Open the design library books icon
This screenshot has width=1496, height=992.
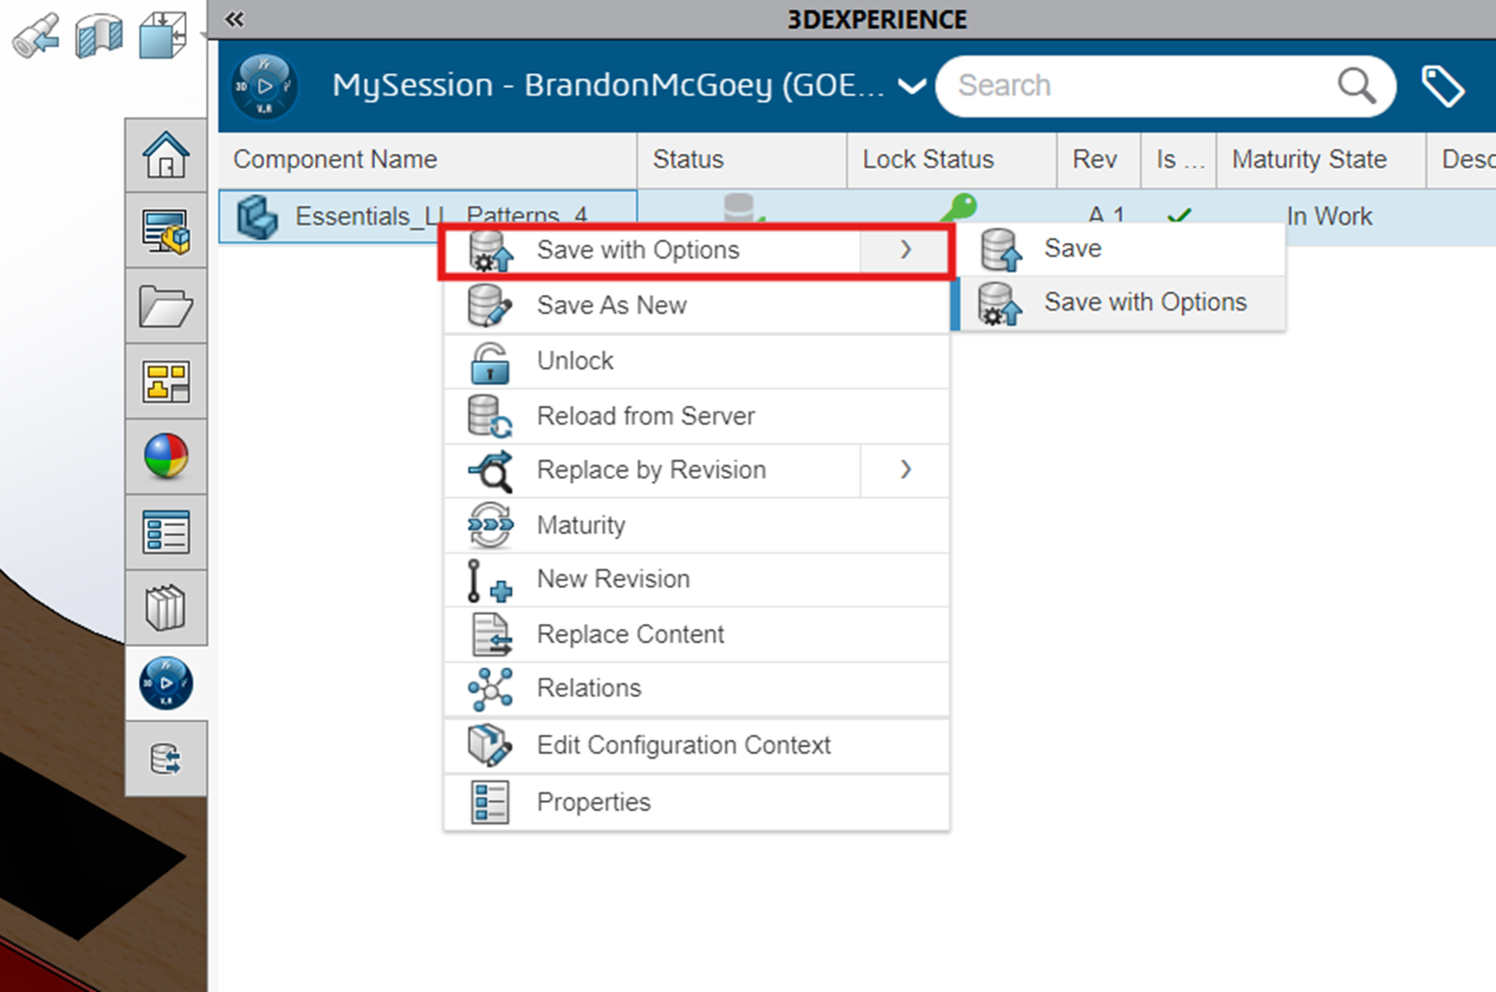166,608
